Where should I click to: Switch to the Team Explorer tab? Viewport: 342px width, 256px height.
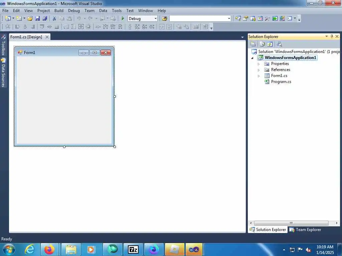tap(305, 230)
